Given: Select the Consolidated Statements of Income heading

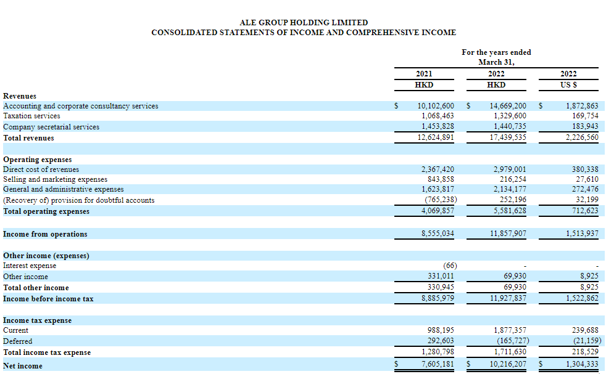Looking at the screenshot, I should pos(304,33).
